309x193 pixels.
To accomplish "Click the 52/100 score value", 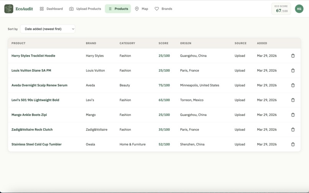I will pos(164,144).
